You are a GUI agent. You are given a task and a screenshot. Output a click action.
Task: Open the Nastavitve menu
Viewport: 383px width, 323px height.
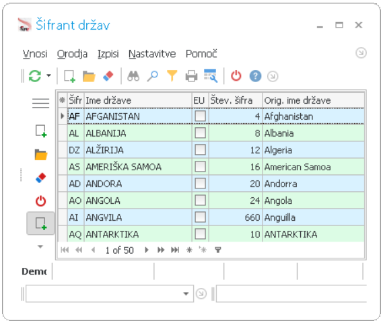tap(152, 54)
